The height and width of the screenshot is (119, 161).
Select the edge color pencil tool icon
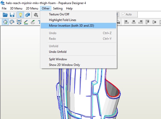(x=26, y=22)
